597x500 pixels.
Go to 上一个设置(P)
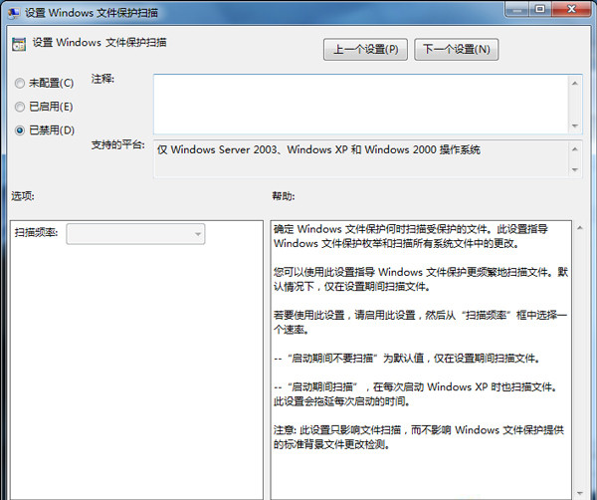click(365, 49)
